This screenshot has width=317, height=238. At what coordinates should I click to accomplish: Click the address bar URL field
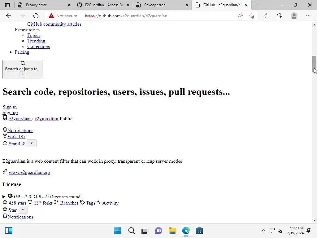126,16
